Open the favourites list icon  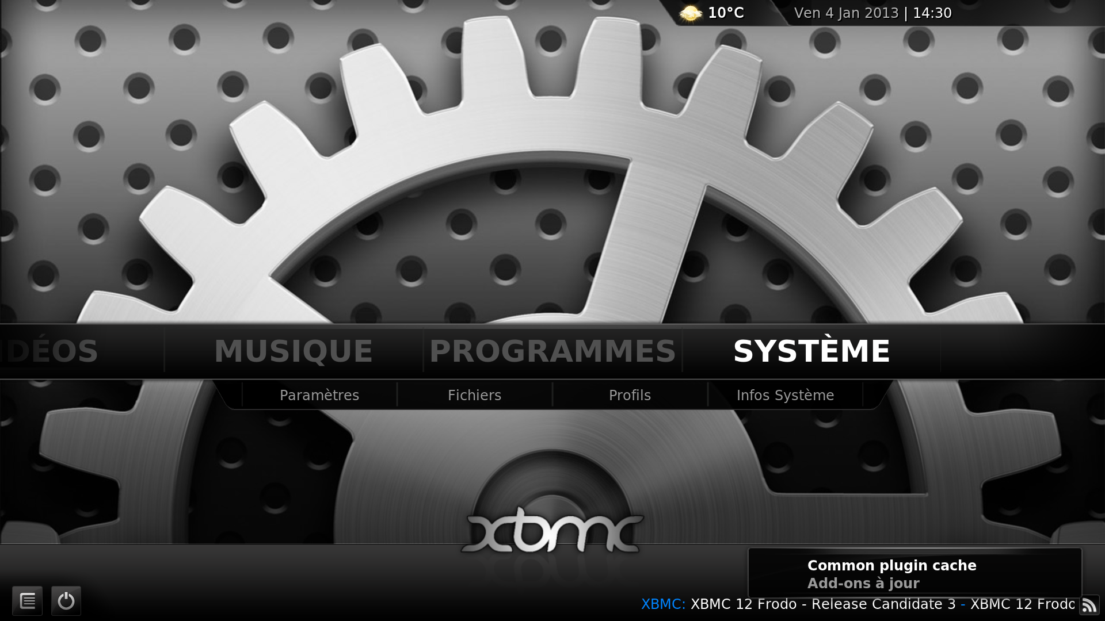(x=28, y=601)
